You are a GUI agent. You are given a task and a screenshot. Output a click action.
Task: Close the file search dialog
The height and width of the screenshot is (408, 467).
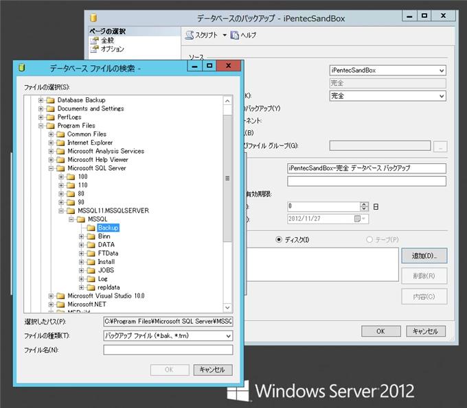pos(229,66)
